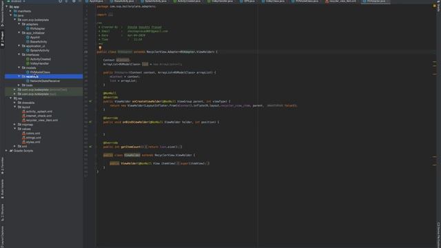Toggle the Device File Explorer side tab

pos(438,235)
